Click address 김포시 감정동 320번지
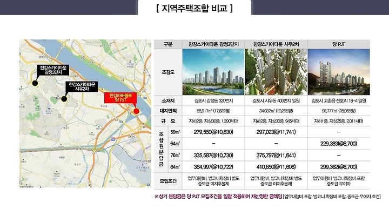 tap(213, 100)
